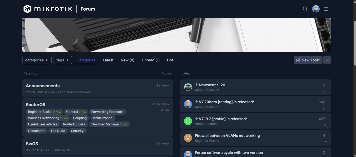This screenshot has width=356, height=157.
Task: Expand the categories filter dropdown
Action: (37, 60)
